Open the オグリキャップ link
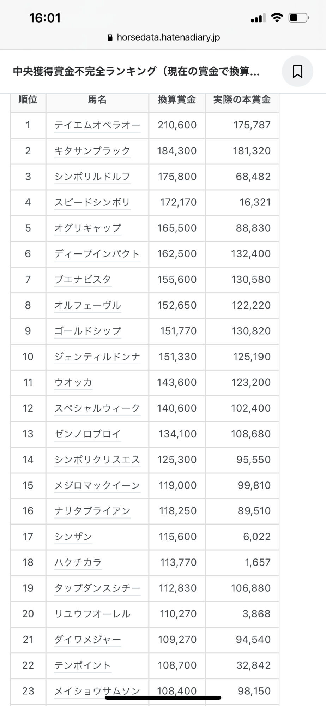 [x=87, y=228]
